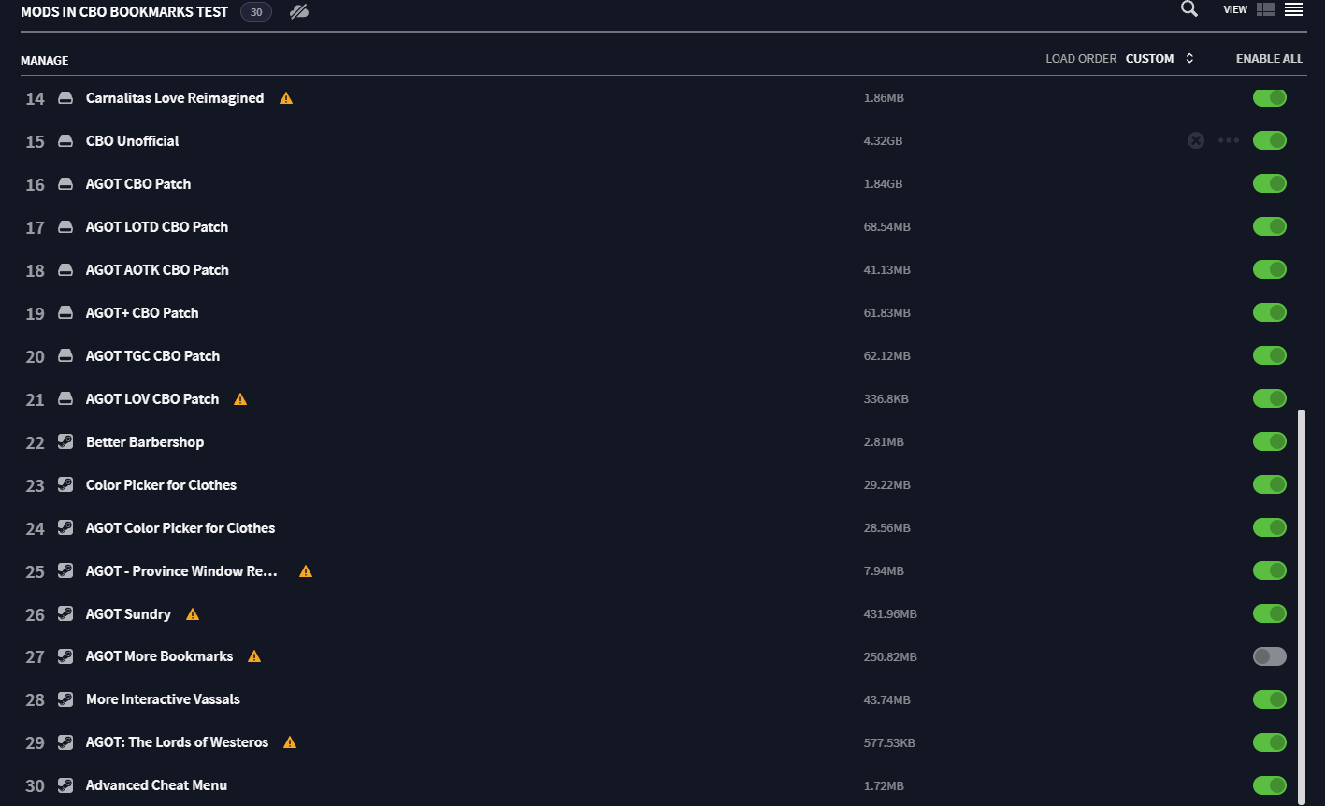Click local drive icon for AGOT+ CBO Patch

[65, 313]
